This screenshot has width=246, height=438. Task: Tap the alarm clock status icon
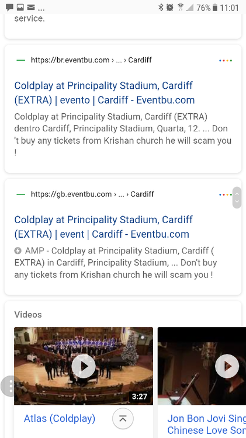click(x=169, y=8)
